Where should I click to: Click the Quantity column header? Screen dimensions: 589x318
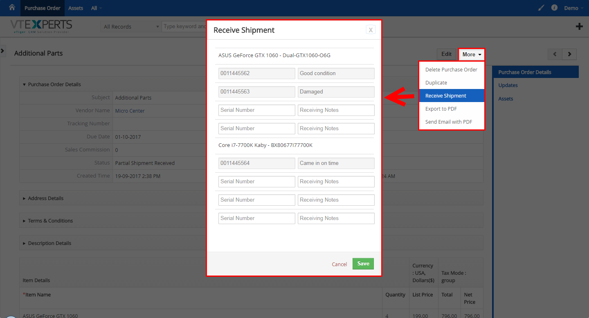[x=396, y=295]
